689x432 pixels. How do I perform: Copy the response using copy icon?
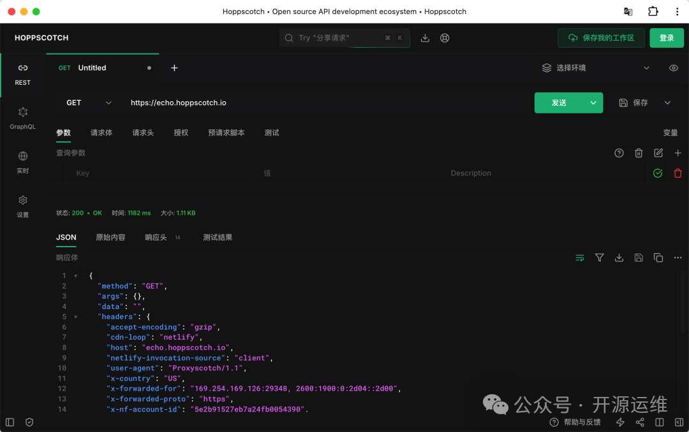tap(658, 258)
